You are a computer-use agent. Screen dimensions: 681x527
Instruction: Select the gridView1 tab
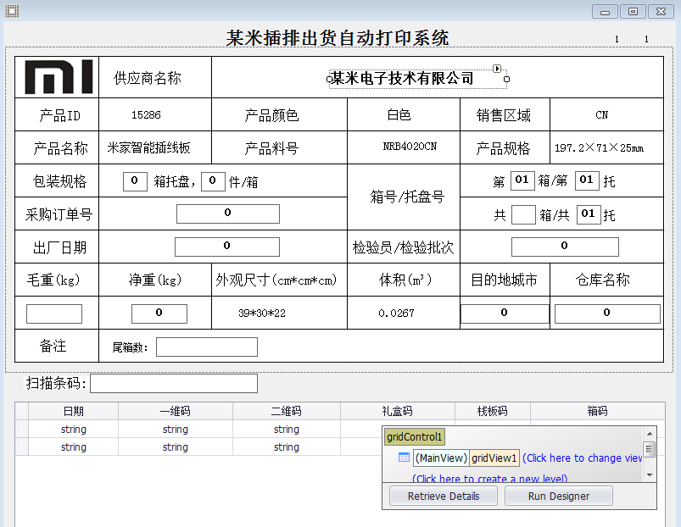tap(494, 458)
